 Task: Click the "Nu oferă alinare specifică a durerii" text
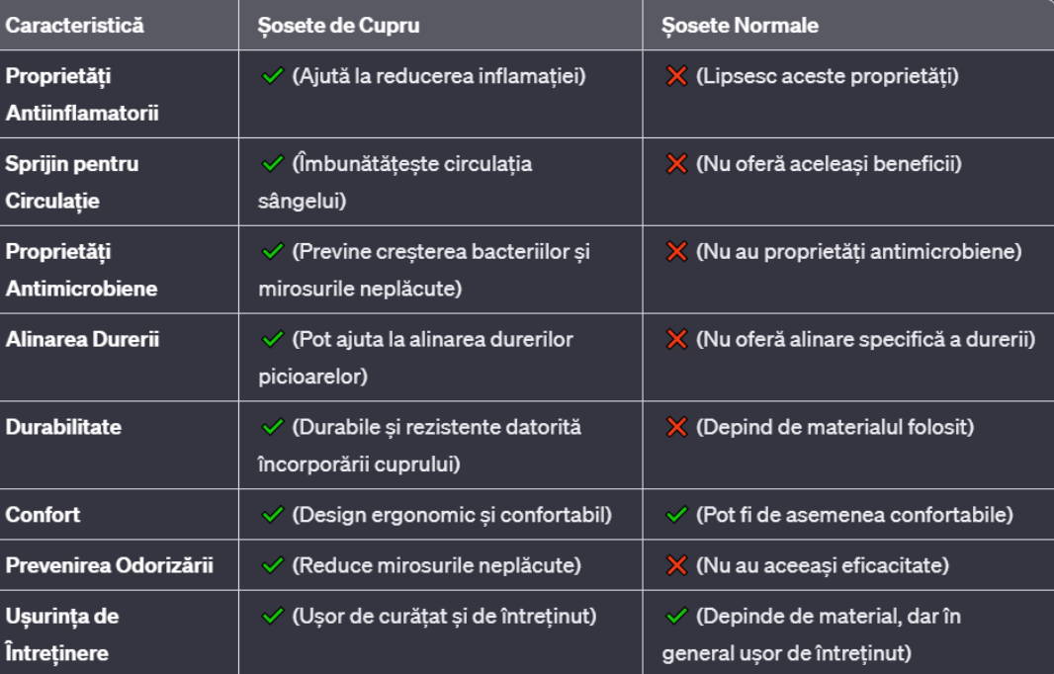tap(865, 339)
